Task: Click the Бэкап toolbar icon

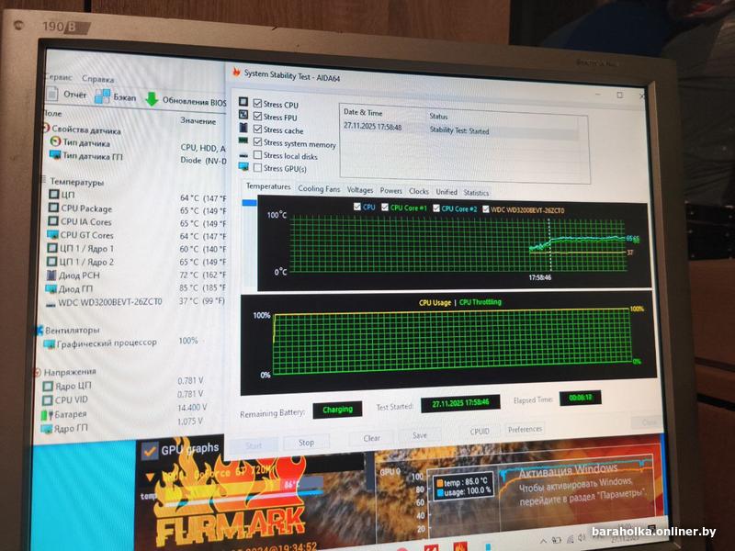Action: coord(103,96)
